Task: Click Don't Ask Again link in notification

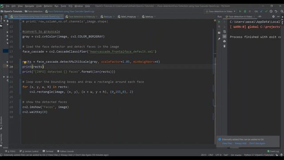Action: [x=257, y=143]
